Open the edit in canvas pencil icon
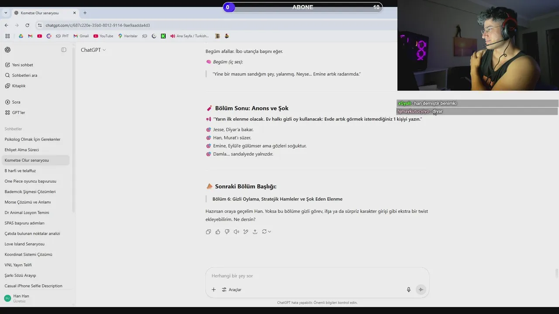The image size is (559, 314). 246,232
